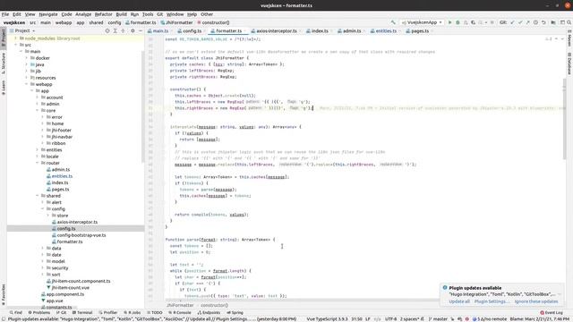Screen dimensions: 573x322
Task: Open the VuejskcenApp run configuration dropdown
Action: 422,22
